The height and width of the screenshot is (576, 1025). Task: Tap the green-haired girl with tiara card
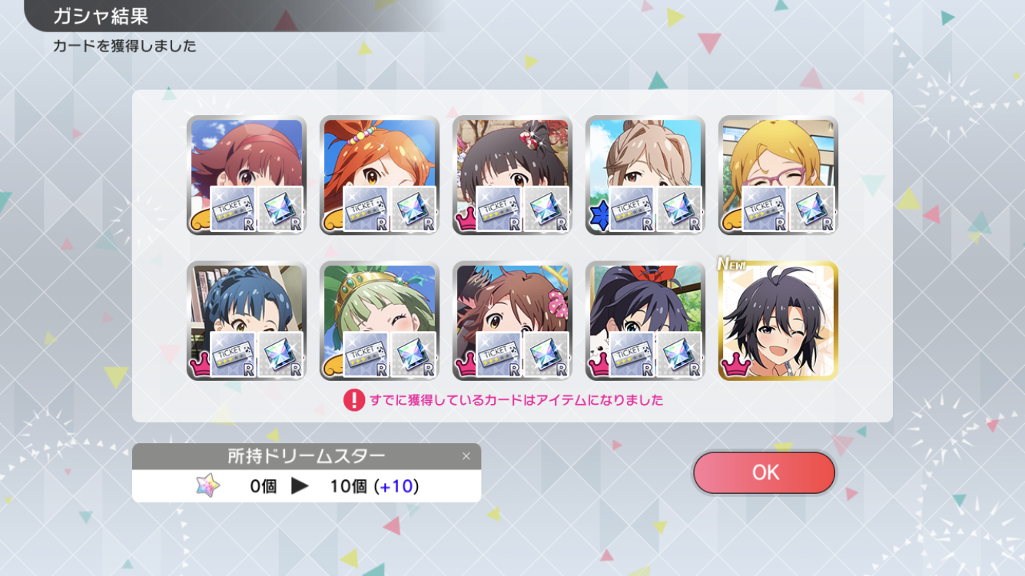pyautogui.click(x=379, y=320)
